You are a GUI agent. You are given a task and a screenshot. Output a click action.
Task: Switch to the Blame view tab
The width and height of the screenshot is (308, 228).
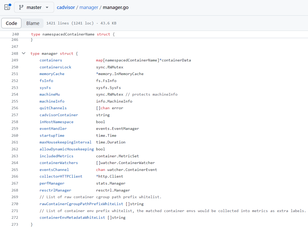[x=33, y=23]
